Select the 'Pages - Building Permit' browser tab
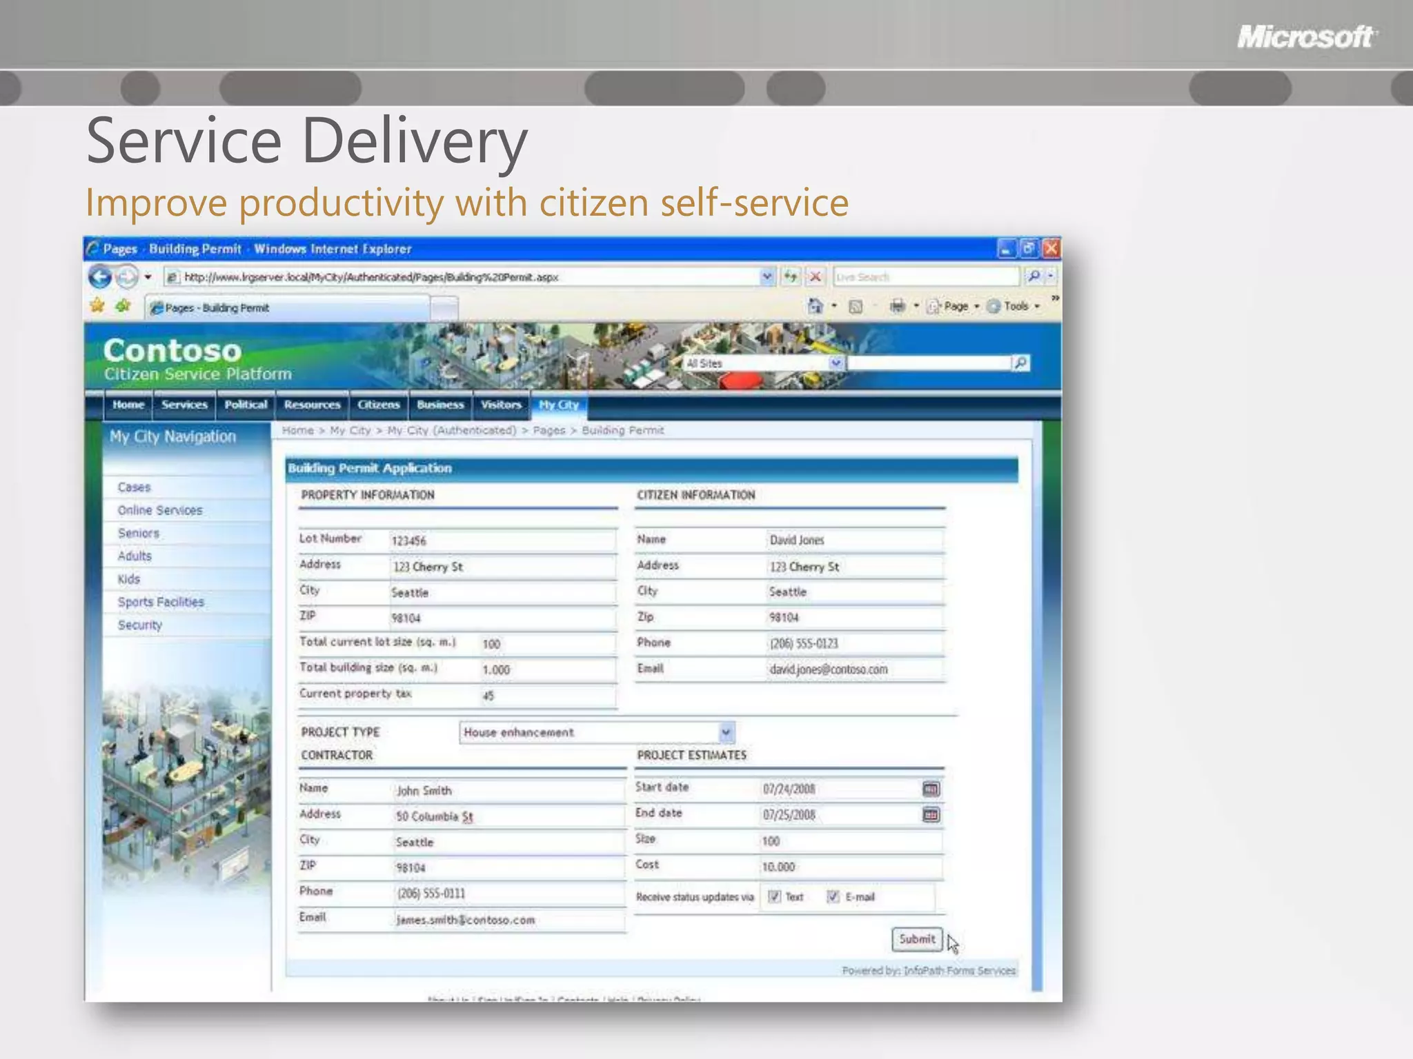This screenshot has height=1059, width=1413. 287,307
